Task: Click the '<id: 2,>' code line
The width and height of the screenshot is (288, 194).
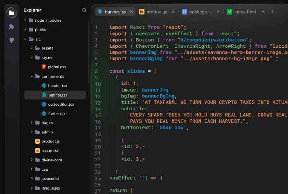Action: point(133,147)
